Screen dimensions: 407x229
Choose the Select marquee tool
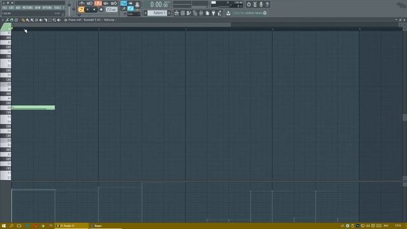pyautogui.click(x=50, y=20)
